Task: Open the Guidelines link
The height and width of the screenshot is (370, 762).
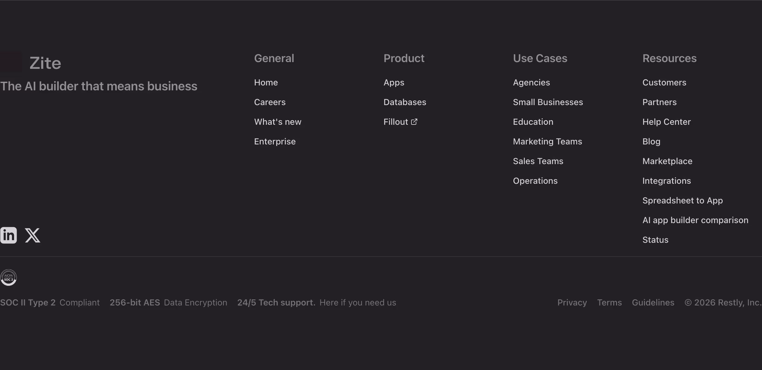Action: [x=653, y=302]
